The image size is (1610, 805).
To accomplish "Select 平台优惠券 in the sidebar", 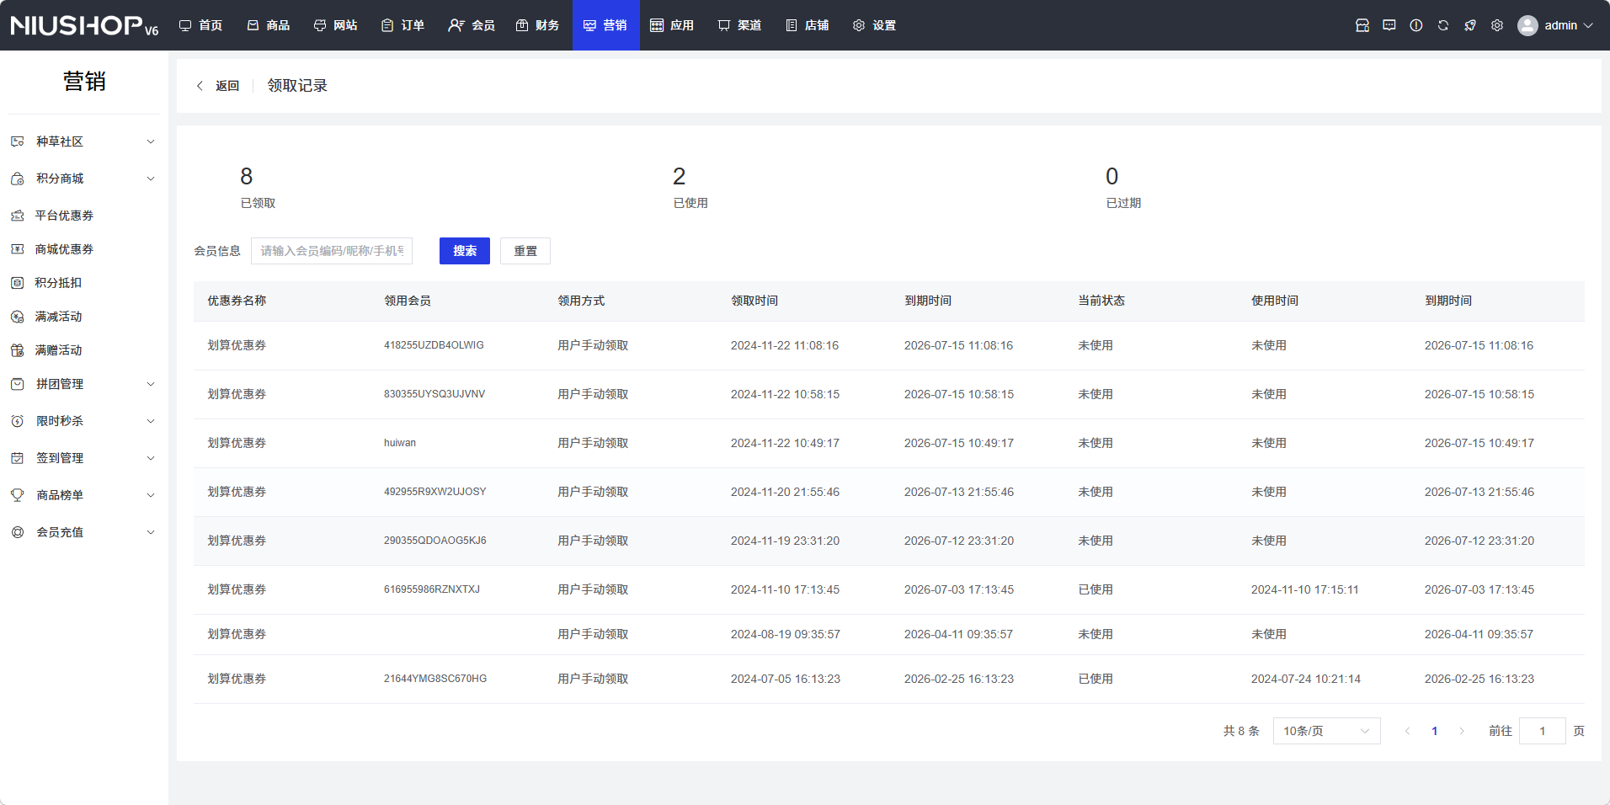I will (x=64, y=216).
